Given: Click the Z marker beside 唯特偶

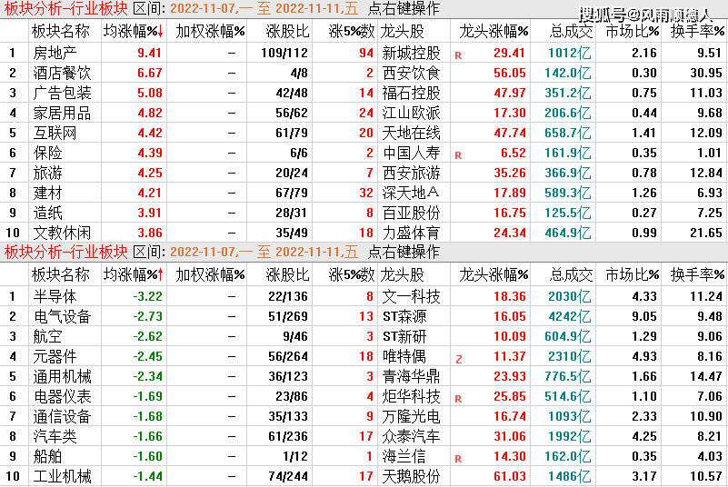Looking at the screenshot, I should click(x=458, y=358).
